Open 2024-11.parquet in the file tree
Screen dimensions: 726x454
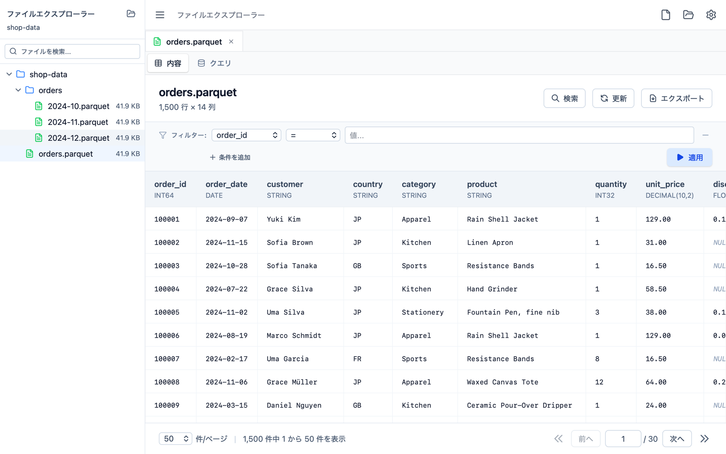72,122
